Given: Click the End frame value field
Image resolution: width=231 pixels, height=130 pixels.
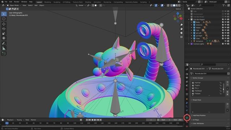Looking at the screenshot, I should click(x=178, y=120).
